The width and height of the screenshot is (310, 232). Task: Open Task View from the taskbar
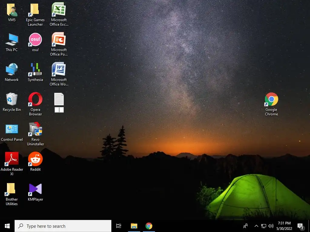click(x=118, y=226)
